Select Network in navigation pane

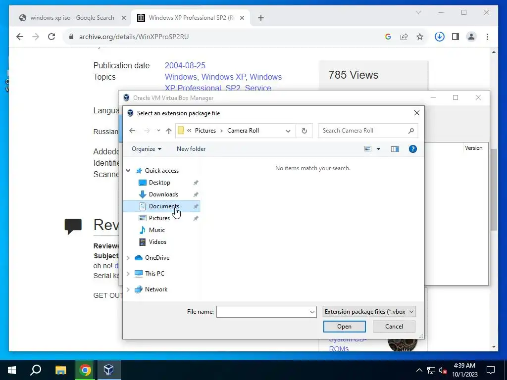(x=156, y=289)
